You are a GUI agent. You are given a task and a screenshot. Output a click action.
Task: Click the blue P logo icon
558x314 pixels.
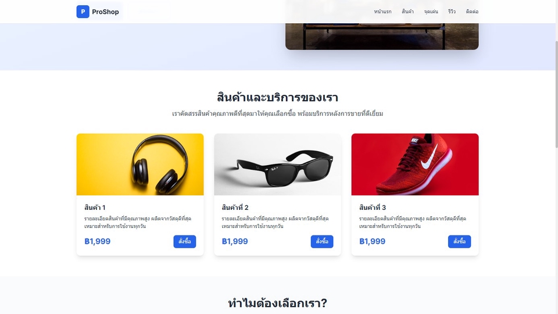pyautogui.click(x=83, y=12)
